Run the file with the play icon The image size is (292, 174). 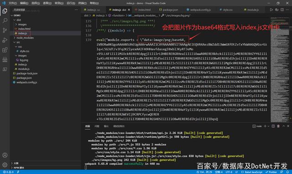271,10
